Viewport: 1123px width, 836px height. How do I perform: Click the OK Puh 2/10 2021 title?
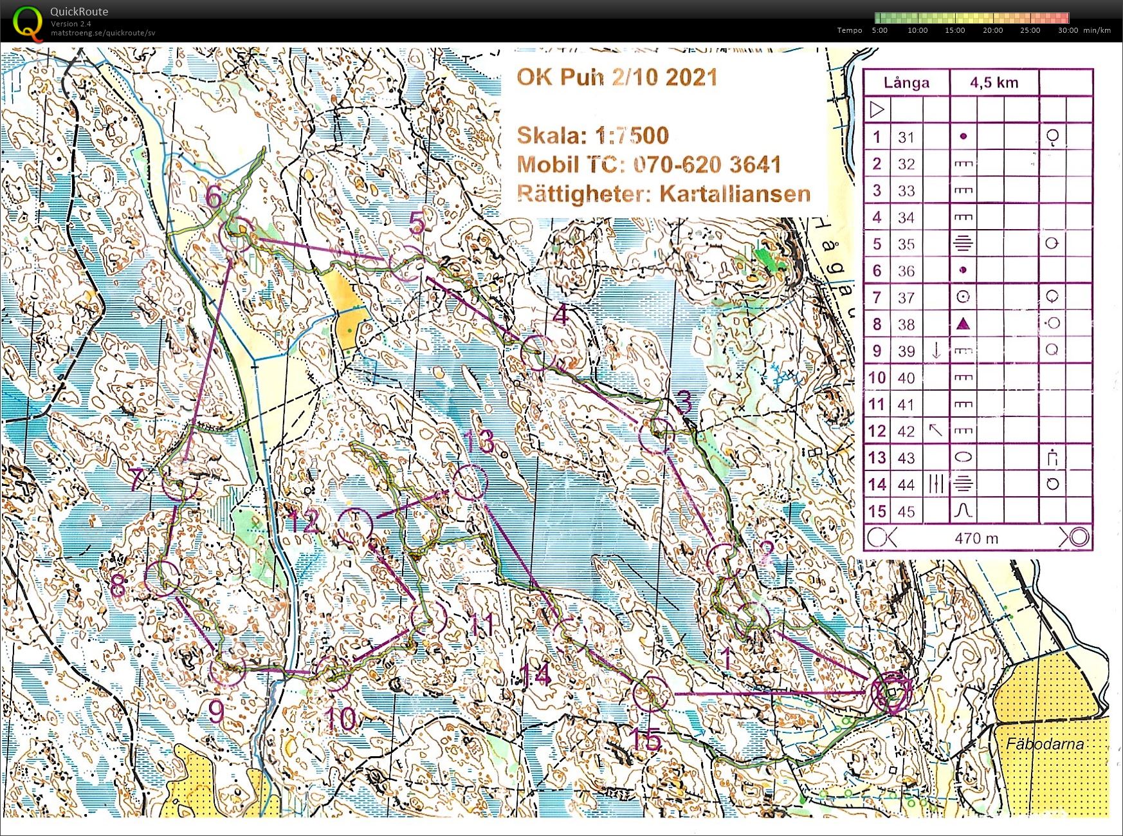617,77
